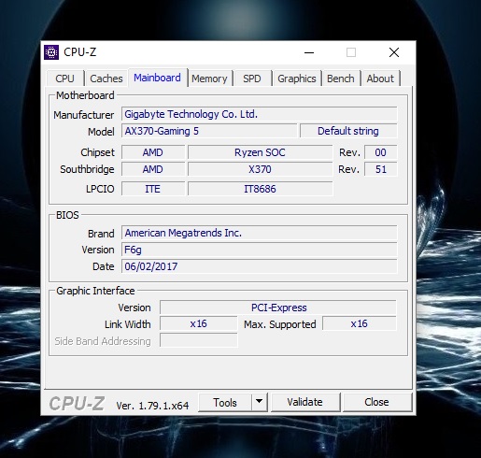
Task: Click the Southbridge label
Action: pyautogui.click(x=87, y=169)
